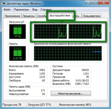Click the CPU load gauge showing 77 %
This screenshot has width=111, height=109.
[x=18, y=31]
